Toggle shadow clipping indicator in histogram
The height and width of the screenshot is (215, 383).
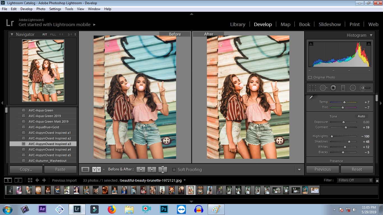pos(311,44)
